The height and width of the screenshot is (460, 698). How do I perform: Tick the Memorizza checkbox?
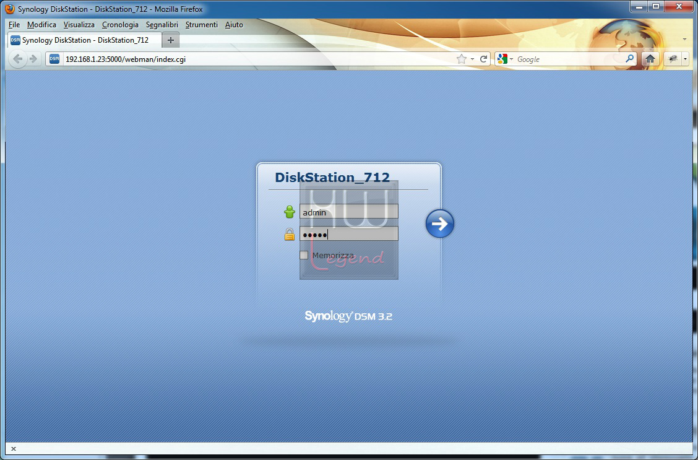pyautogui.click(x=304, y=255)
